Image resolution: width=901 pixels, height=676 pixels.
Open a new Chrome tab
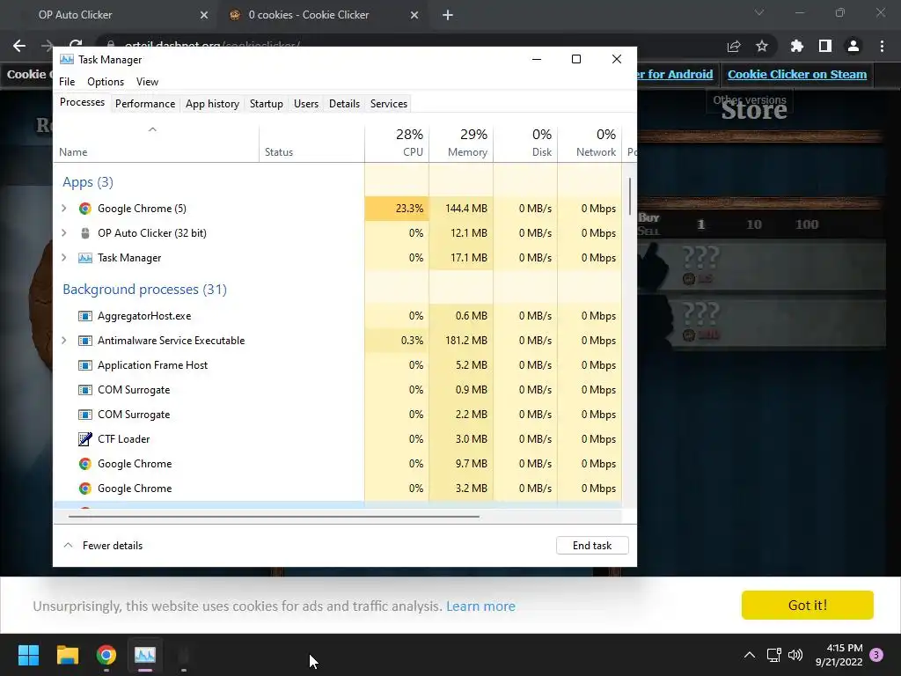(x=448, y=15)
